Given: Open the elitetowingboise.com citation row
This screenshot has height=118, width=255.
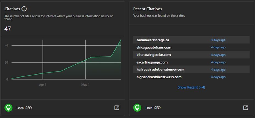Looking at the screenshot, I should pos(153,55).
